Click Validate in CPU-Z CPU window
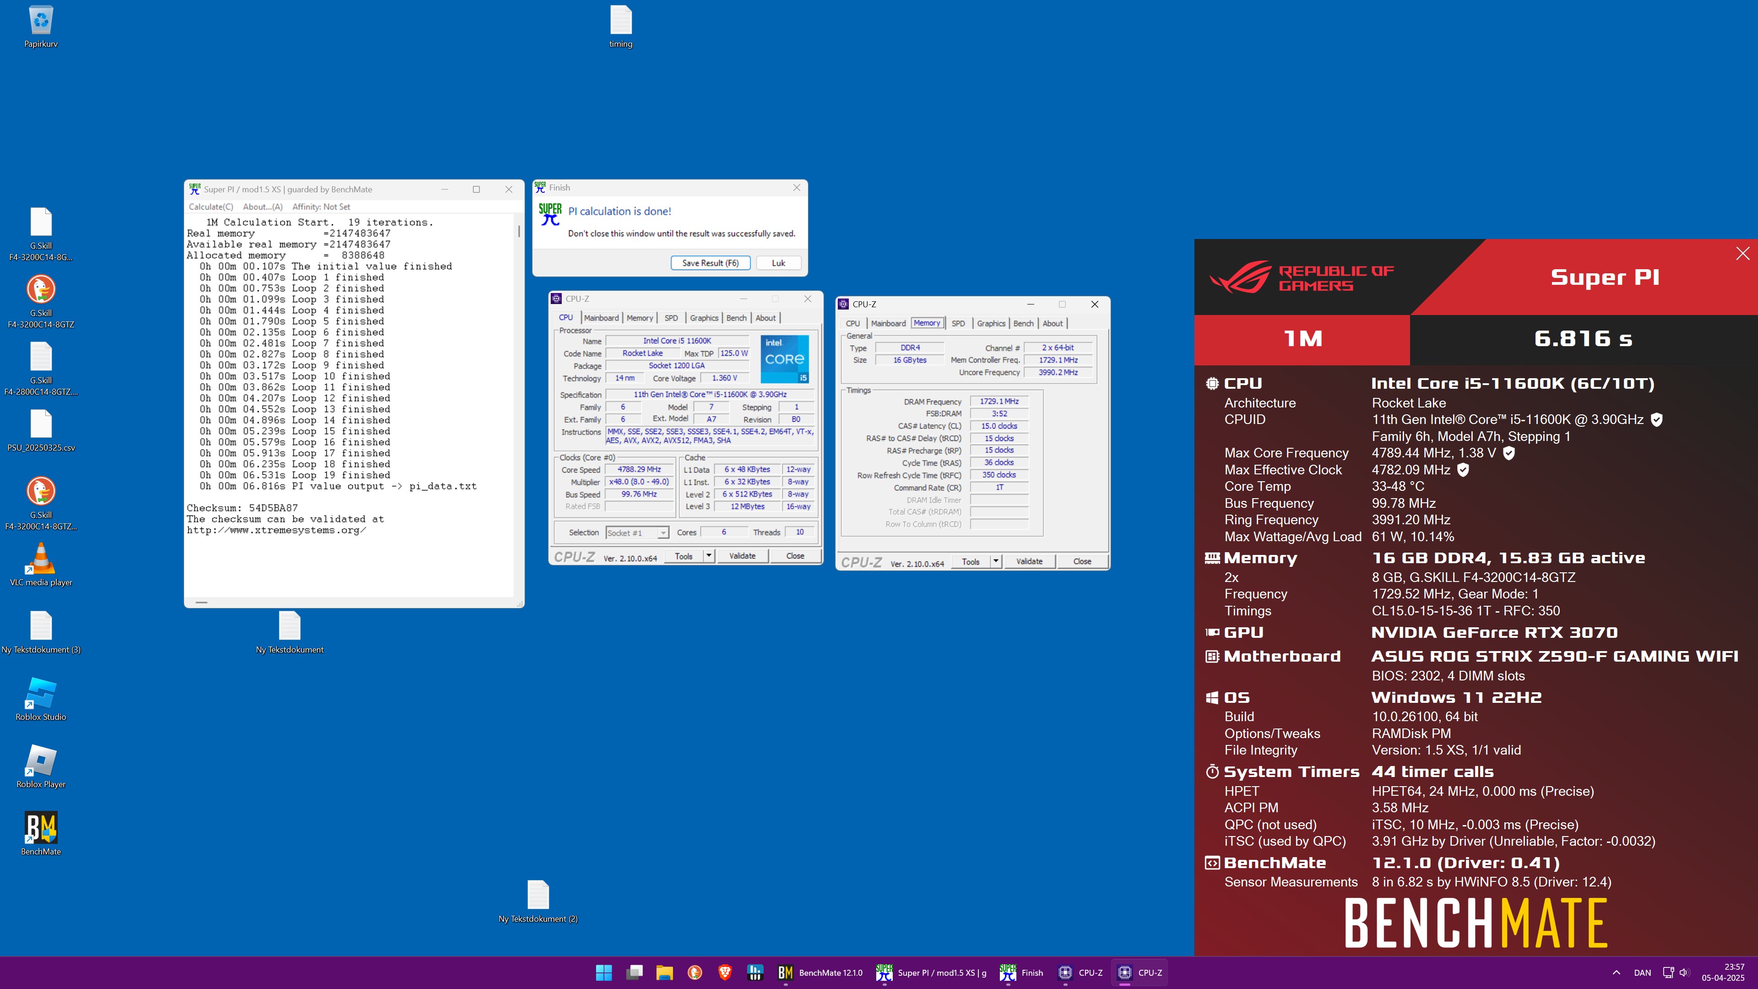Image resolution: width=1758 pixels, height=989 pixels. coord(743,555)
